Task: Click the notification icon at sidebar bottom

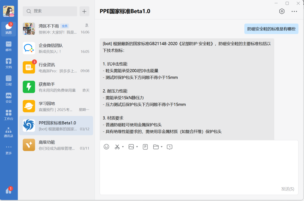Action: click(x=8, y=190)
